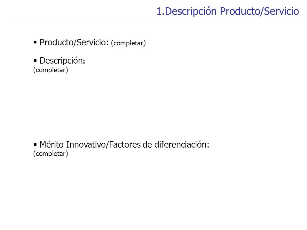Image resolution: width=307 pixels, height=230 pixels.
Task: Click the number '1.' in the title
Action: point(161,11)
